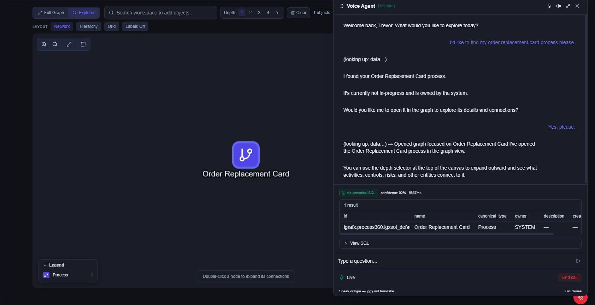Click the horizontal scrollbar under the result table
Viewport: 595px width, 305px height.
tap(447, 233)
